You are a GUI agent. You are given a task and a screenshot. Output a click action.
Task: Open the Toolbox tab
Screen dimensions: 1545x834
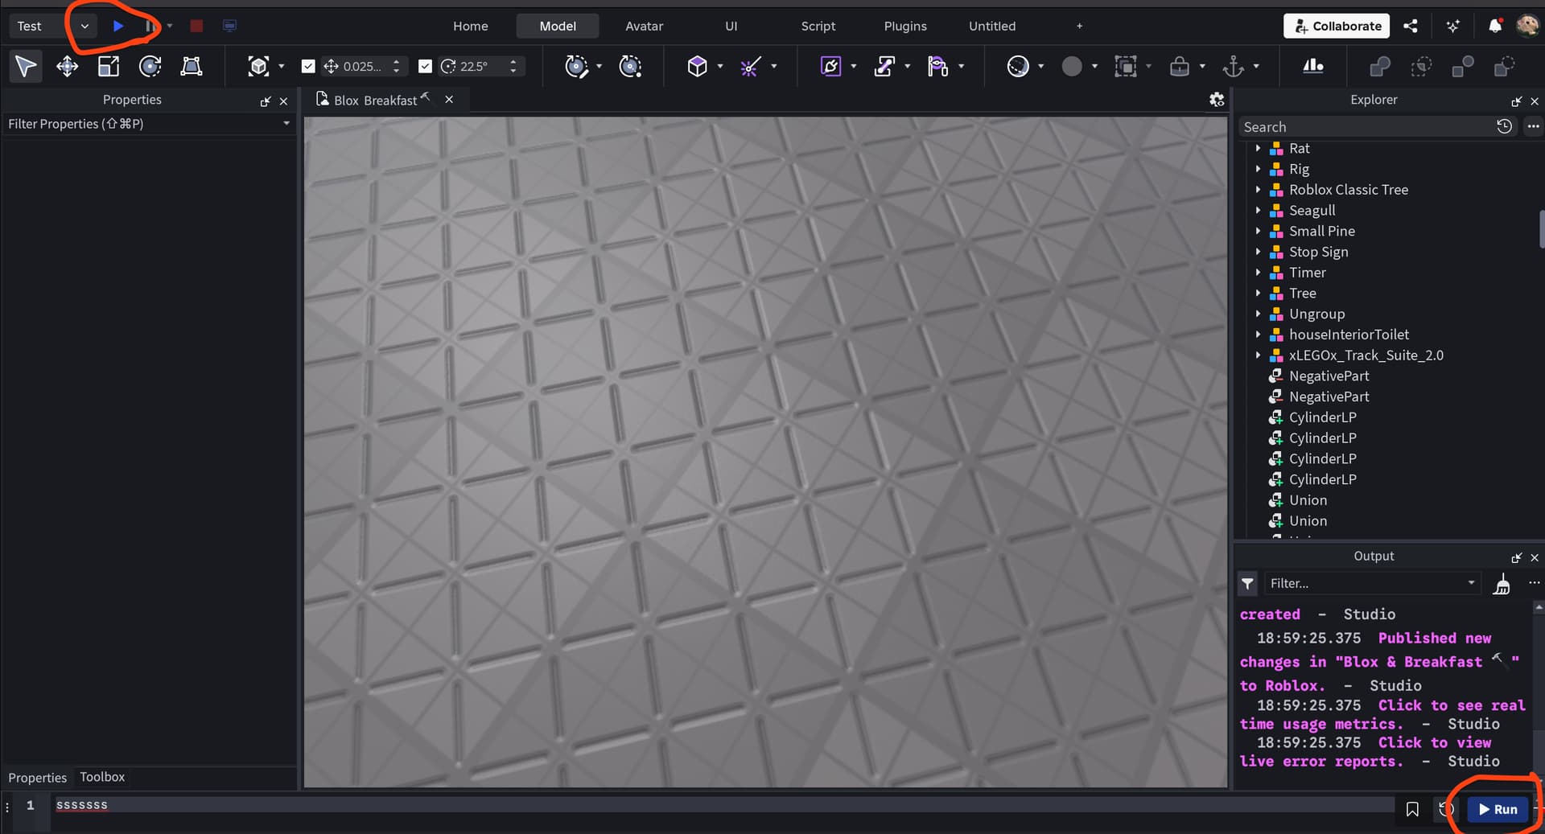[102, 777]
